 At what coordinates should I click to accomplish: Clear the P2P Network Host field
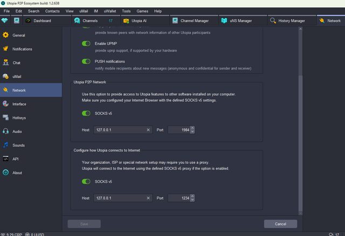tap(148, 130)
